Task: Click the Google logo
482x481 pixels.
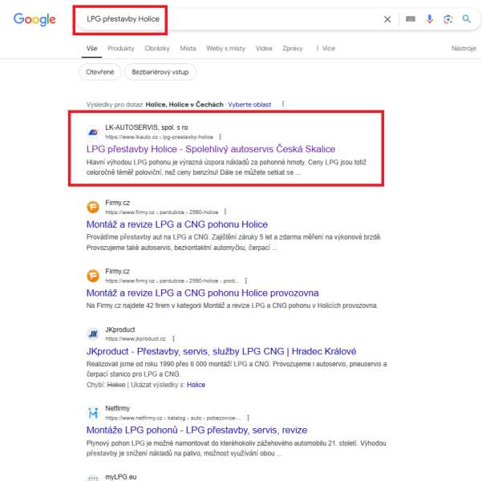Action: [x=34, y=19]
